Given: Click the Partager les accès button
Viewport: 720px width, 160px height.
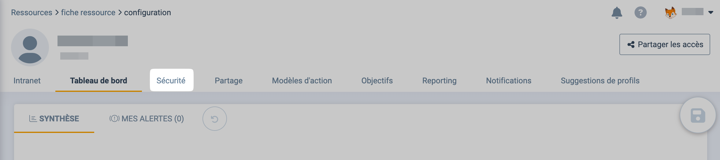Looking at the screenshot, I should click(x=665, y=44).
